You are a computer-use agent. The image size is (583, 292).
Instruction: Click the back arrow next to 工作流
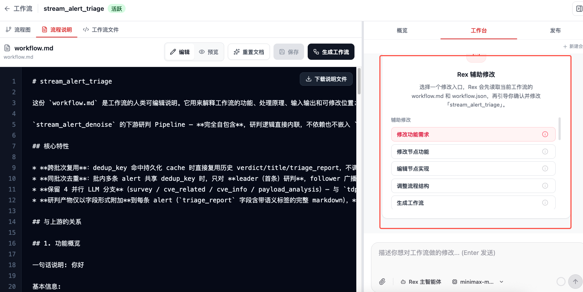click(7, 9)
